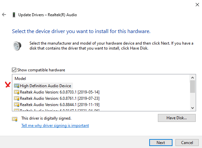Click Next to continue installation
This screenshot has width=202, height=148.
point(161,142)
